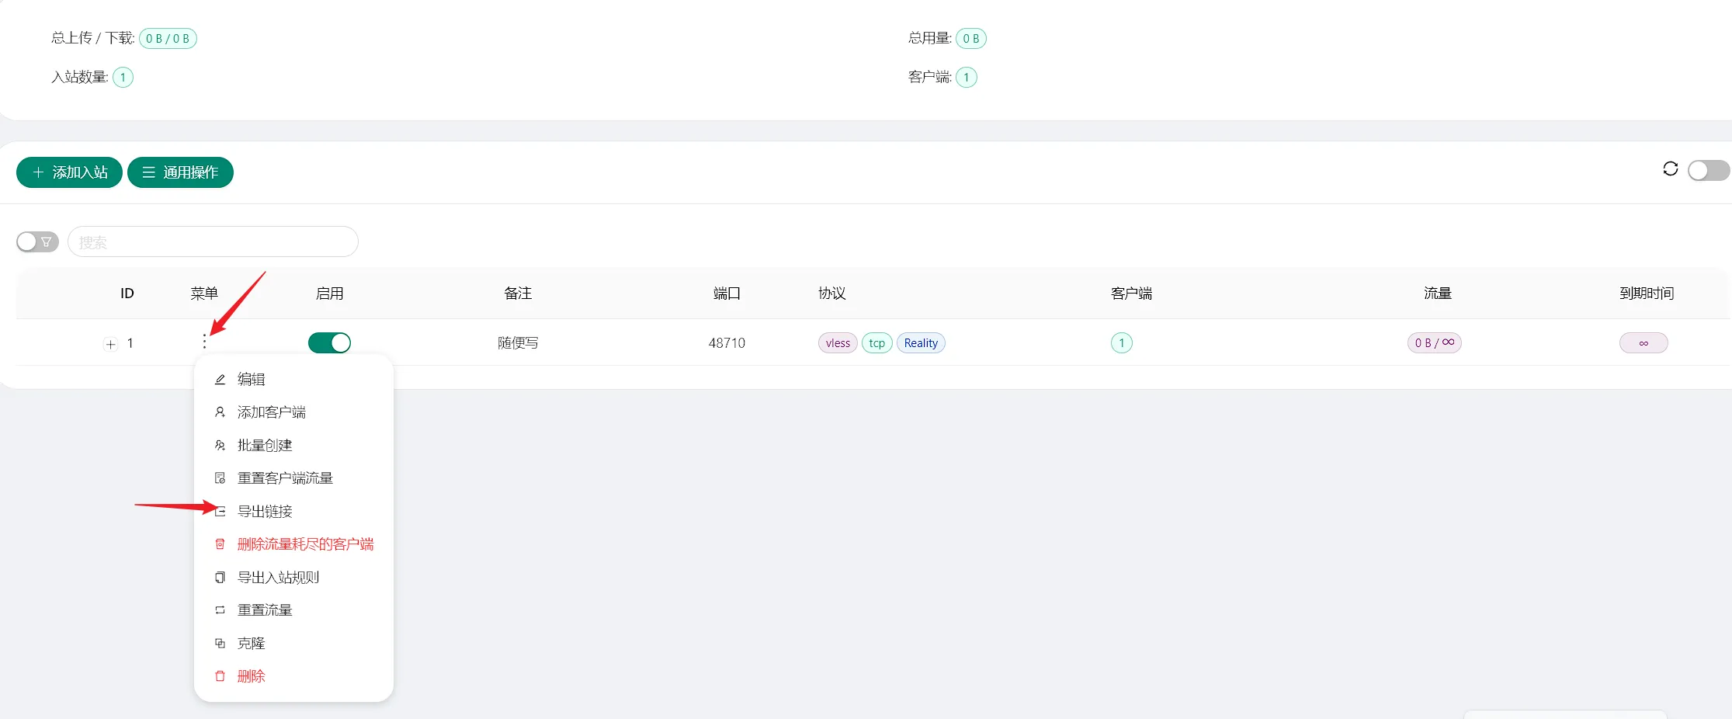Image resolution: width=1732 pixels, height=719 pixels.
Task: Disable the inbound 启用 switch
Action: [x=329, y=342]
